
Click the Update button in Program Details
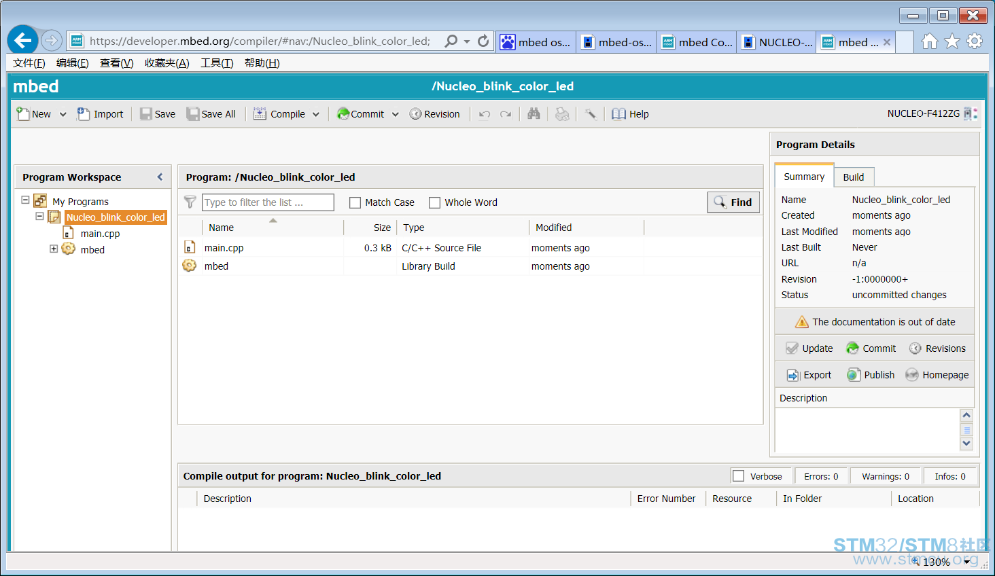[809, 348]
